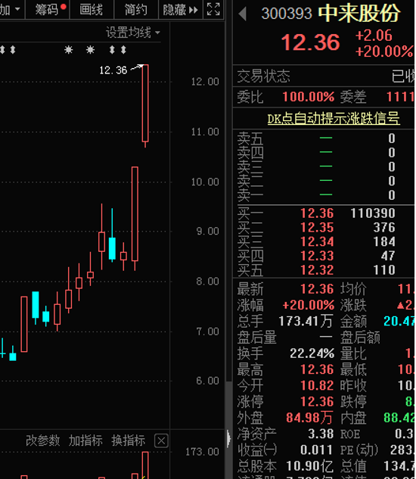416x479 pixels.
Task: Expand the dropdown arrow next to 加
Action: click(17, 9)
